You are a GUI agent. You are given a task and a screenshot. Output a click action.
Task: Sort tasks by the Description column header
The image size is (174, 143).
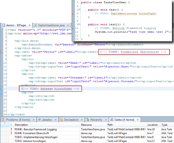click(46, 125)
